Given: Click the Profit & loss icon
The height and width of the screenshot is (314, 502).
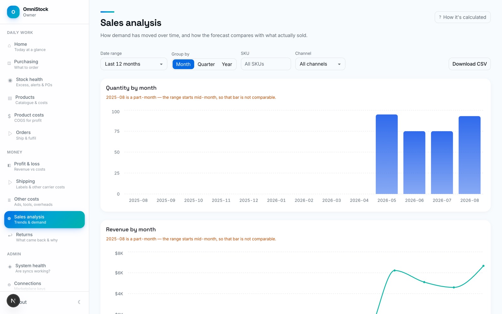Looking at the screenshot, I should (9, 165).
